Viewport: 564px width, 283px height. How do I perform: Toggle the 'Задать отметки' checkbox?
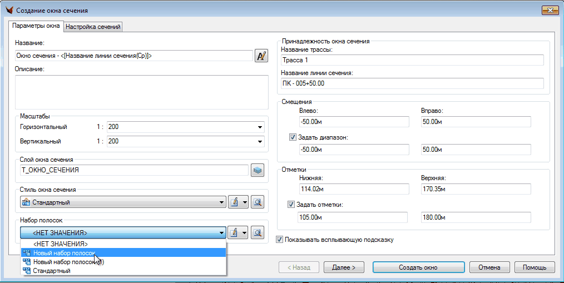(x=291, y=205)
